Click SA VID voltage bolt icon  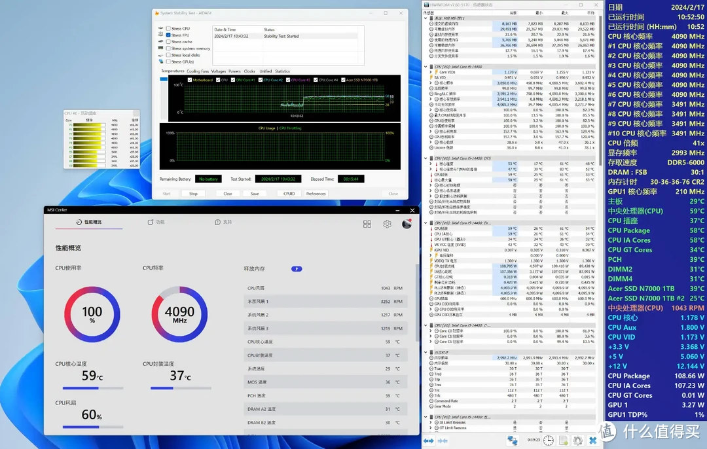(x=431, y=77)
